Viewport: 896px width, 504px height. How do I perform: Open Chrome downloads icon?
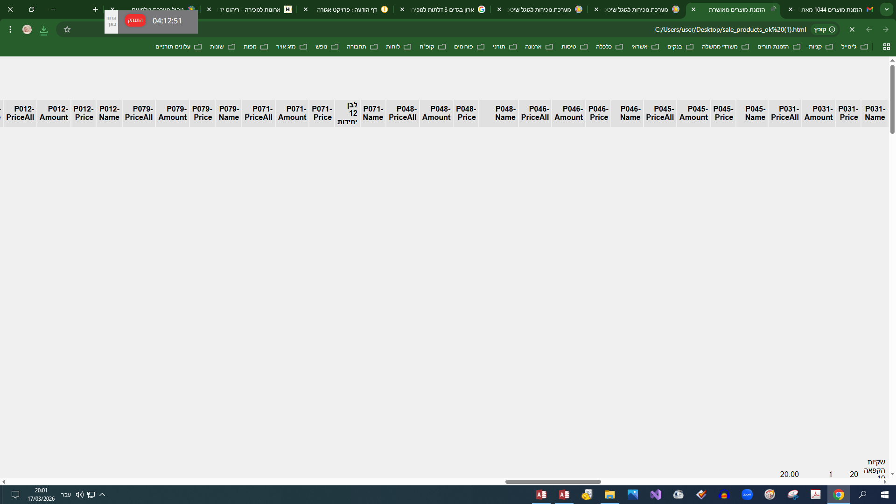44,30
